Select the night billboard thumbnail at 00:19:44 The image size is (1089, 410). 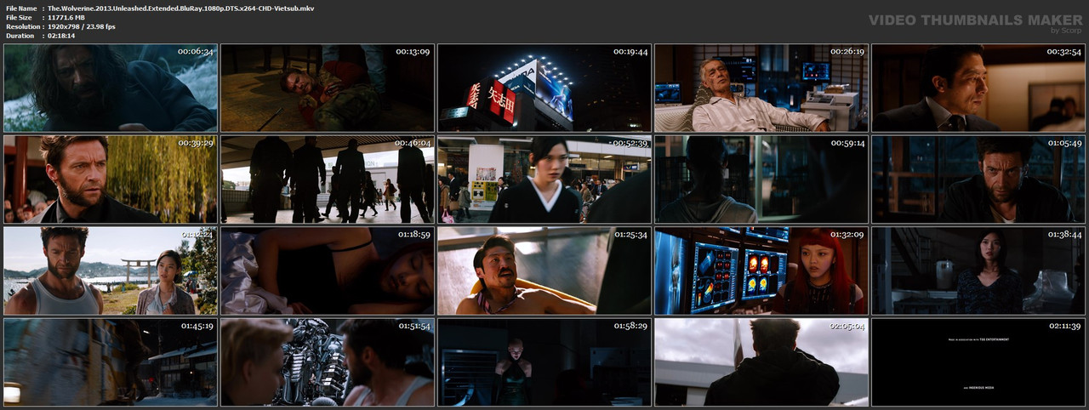[544, 88]
